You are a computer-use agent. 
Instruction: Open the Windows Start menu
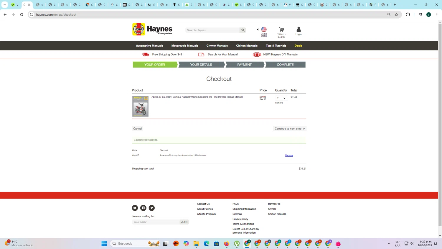104,243
